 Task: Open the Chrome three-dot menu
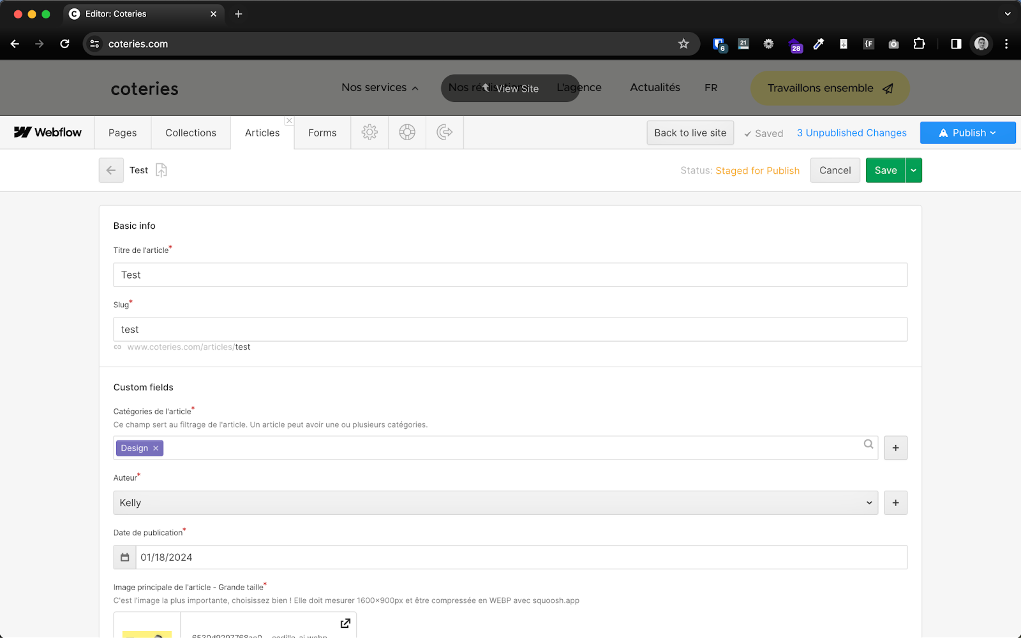[1006, 44]
